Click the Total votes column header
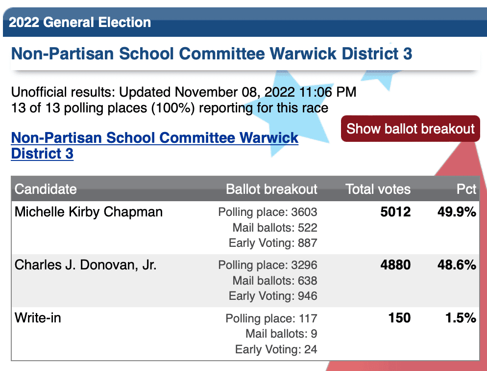The height and width of the screenshot is (371, 487). click(378, 189)
